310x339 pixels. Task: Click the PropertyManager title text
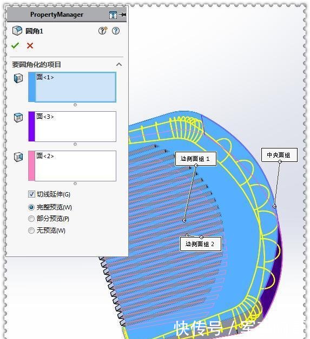tap(57, 15)
